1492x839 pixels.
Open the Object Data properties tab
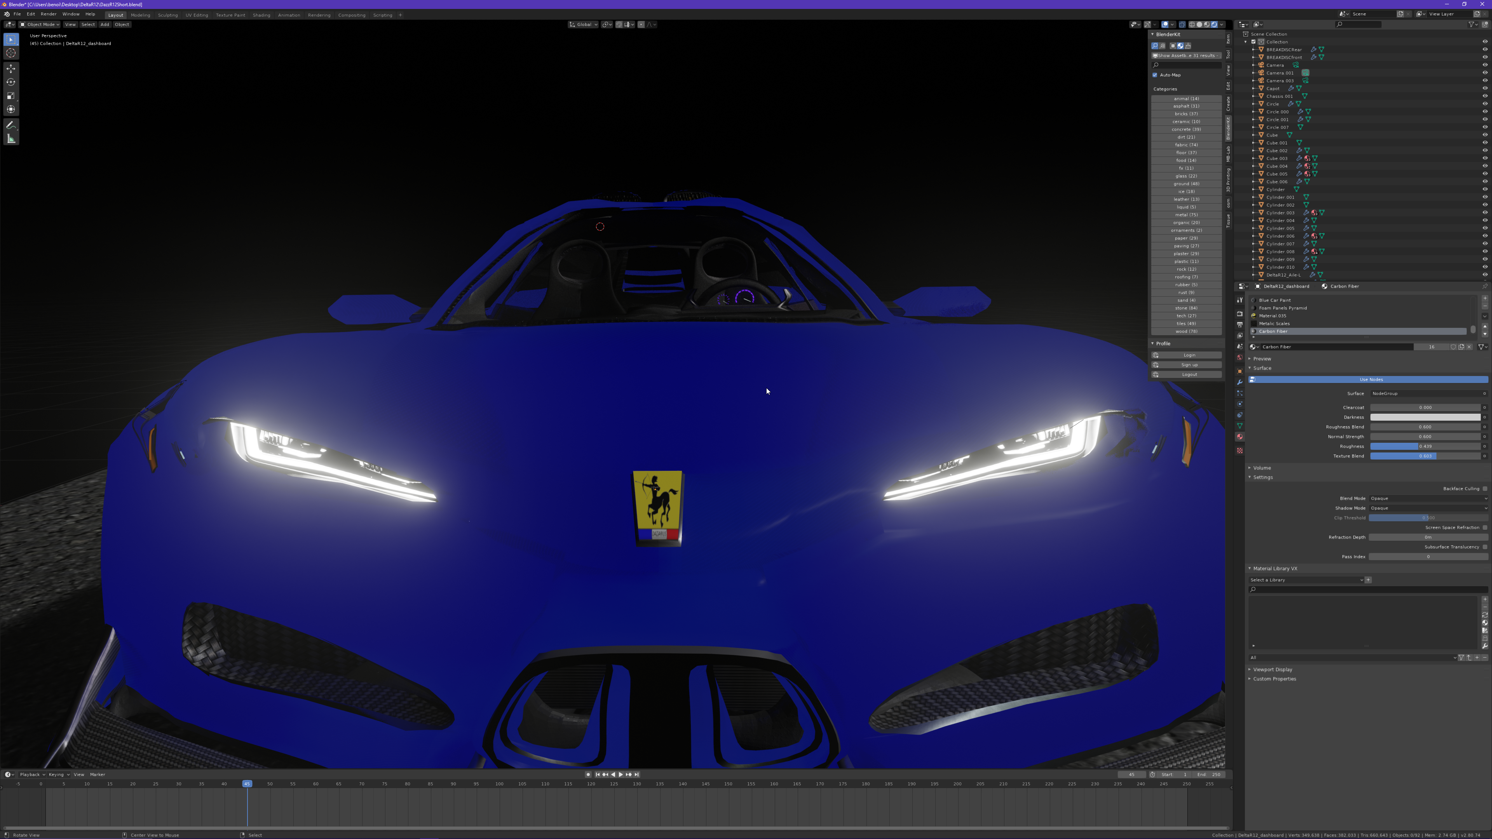coord(1239,426)
